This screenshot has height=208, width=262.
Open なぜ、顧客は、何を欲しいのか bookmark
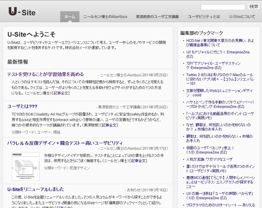pos(218,127)
